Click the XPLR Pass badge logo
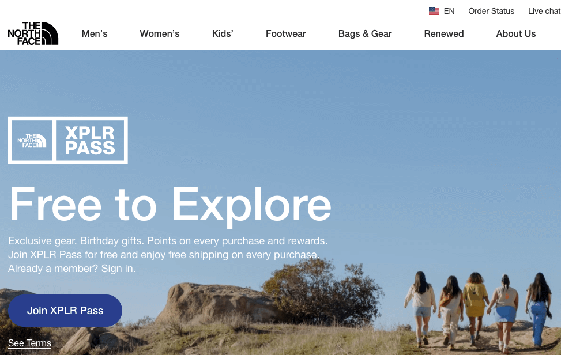This screenshot has height=355, width=561. coord(68,141)
